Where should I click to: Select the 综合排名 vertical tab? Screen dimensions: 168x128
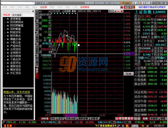pyautogui.click(x=37, y=61)
